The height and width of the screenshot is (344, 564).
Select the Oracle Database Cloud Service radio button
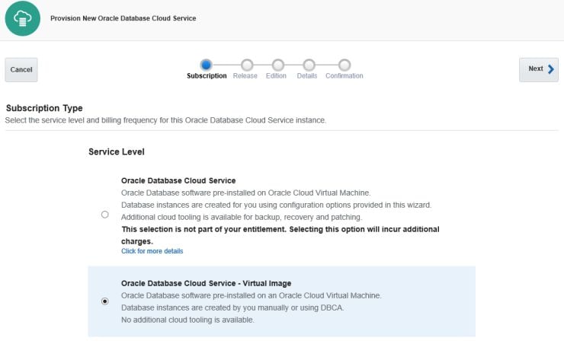(105, 215)
